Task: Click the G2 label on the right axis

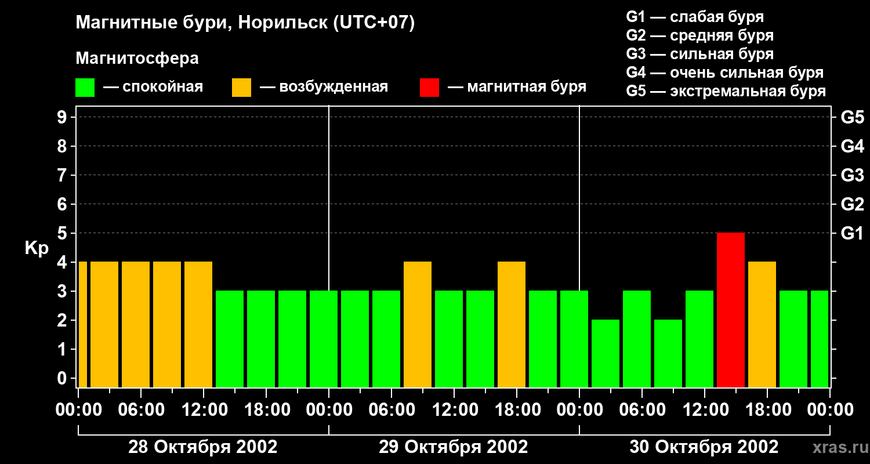Action: pos(852,204)
